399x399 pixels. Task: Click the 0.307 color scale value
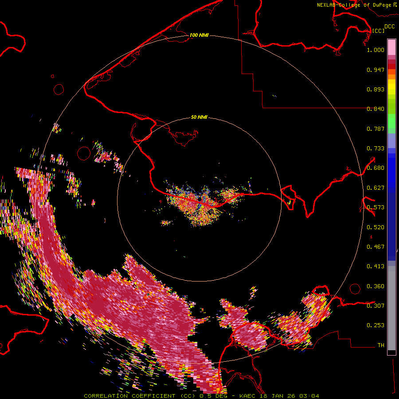376,305
